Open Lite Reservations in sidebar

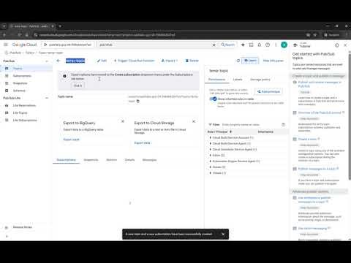(26, 105)
